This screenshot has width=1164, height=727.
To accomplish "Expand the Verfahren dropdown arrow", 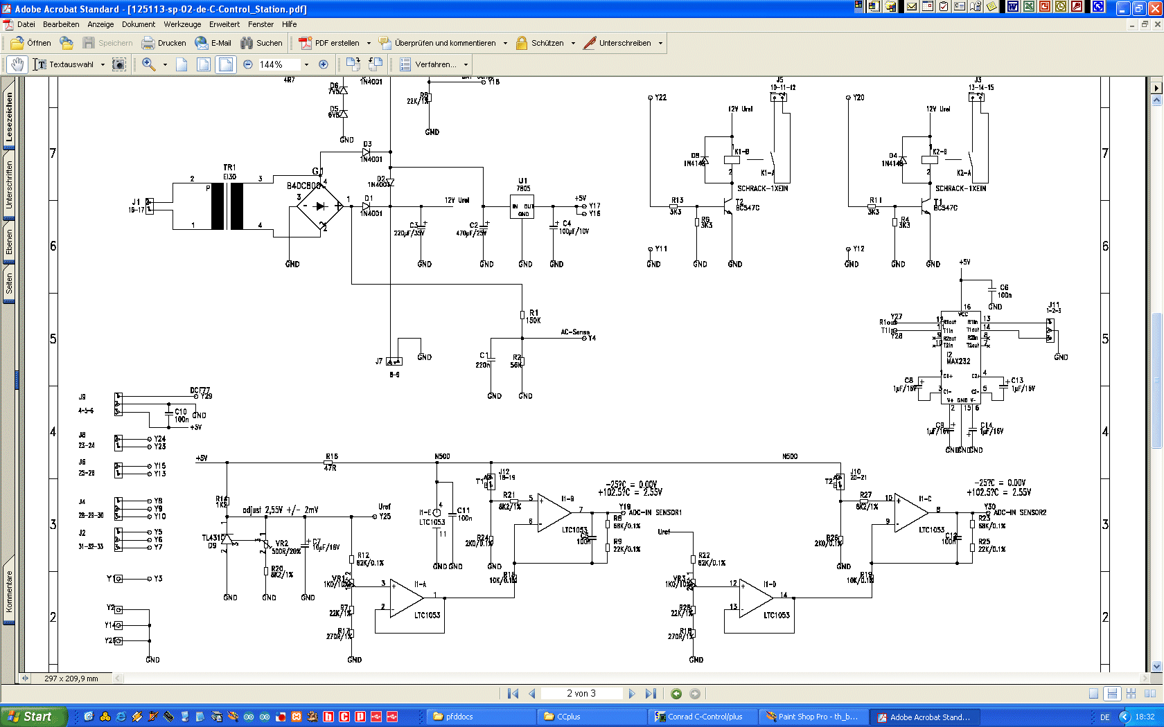I will [466, 64].
